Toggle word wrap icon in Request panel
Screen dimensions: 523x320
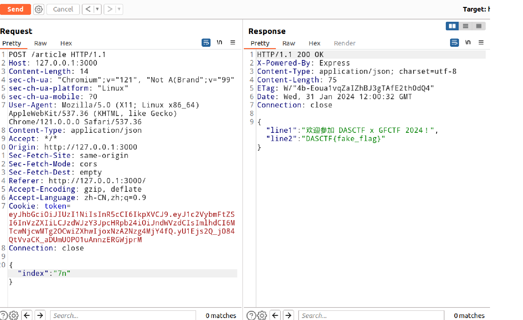click(206, 43)
